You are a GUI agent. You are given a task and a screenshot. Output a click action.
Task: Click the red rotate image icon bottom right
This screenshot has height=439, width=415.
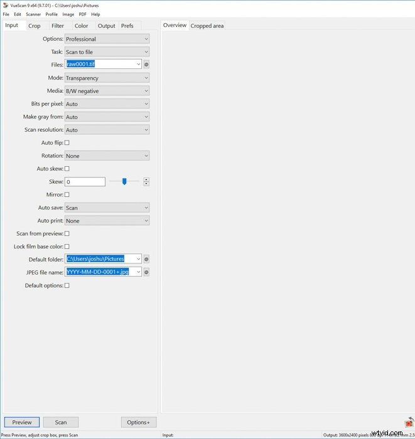click(x=409, y=422)
